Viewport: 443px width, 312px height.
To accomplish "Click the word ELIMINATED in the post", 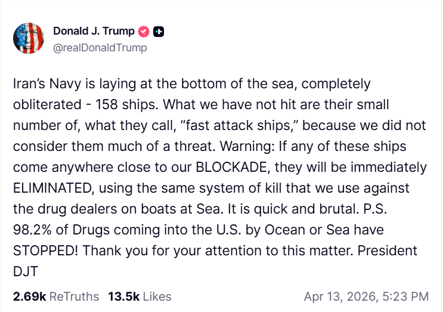I will pyautogui.click(x=52, y=188).
